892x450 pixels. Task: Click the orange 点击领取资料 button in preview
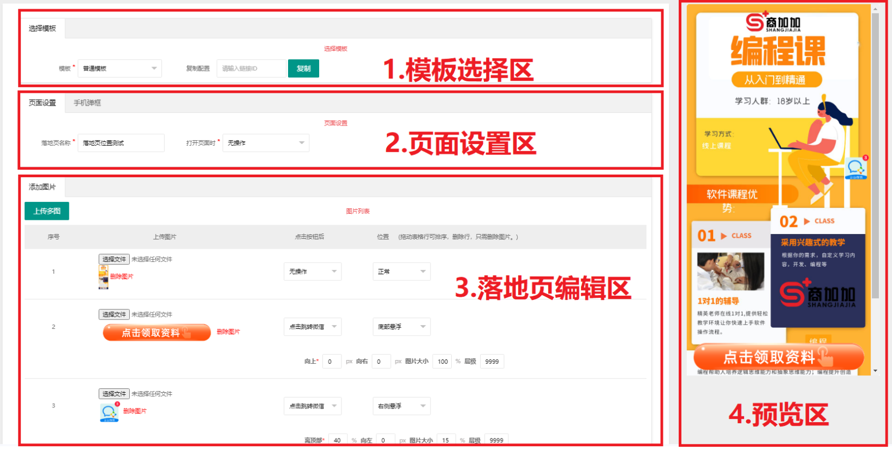(779, 357)
